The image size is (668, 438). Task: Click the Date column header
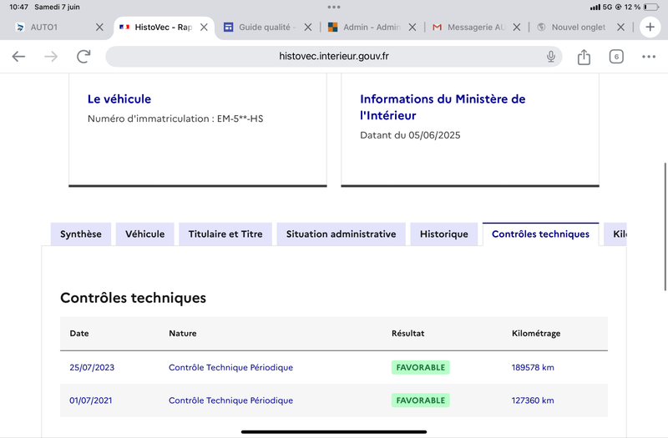click(x=79, y=333)
